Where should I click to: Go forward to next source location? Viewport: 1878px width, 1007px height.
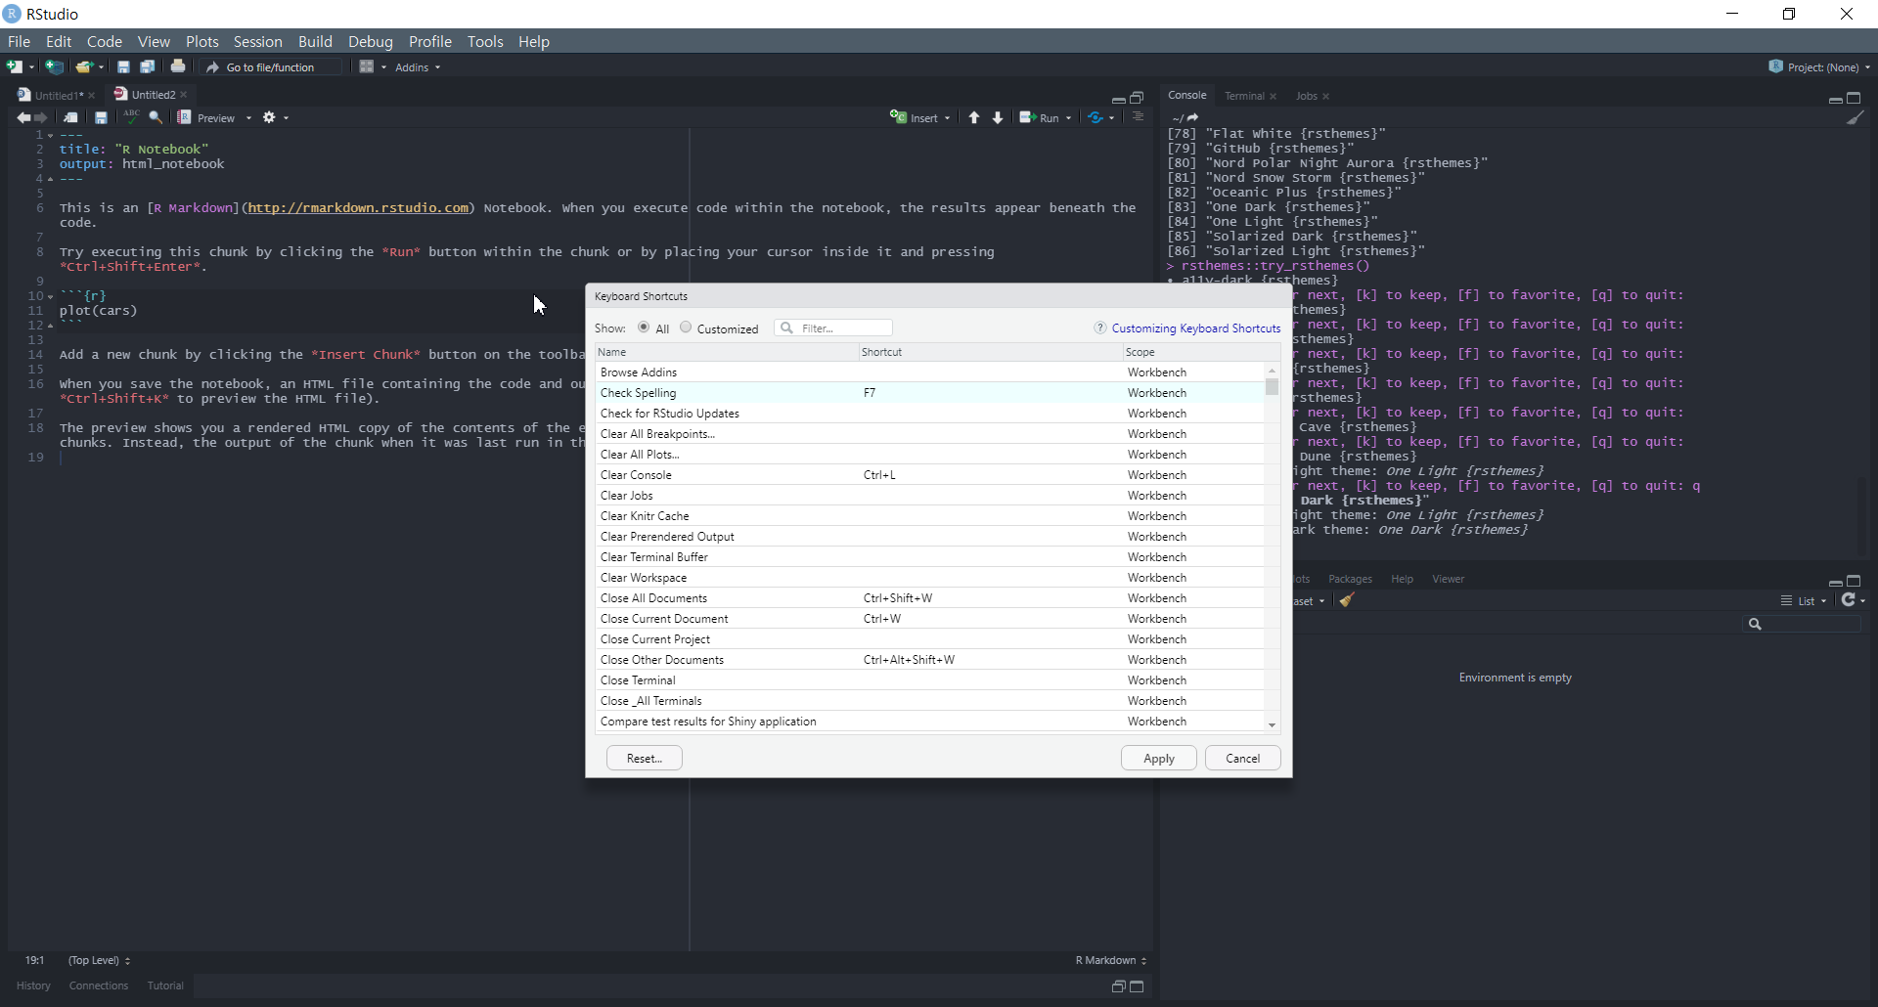point(41,118)
